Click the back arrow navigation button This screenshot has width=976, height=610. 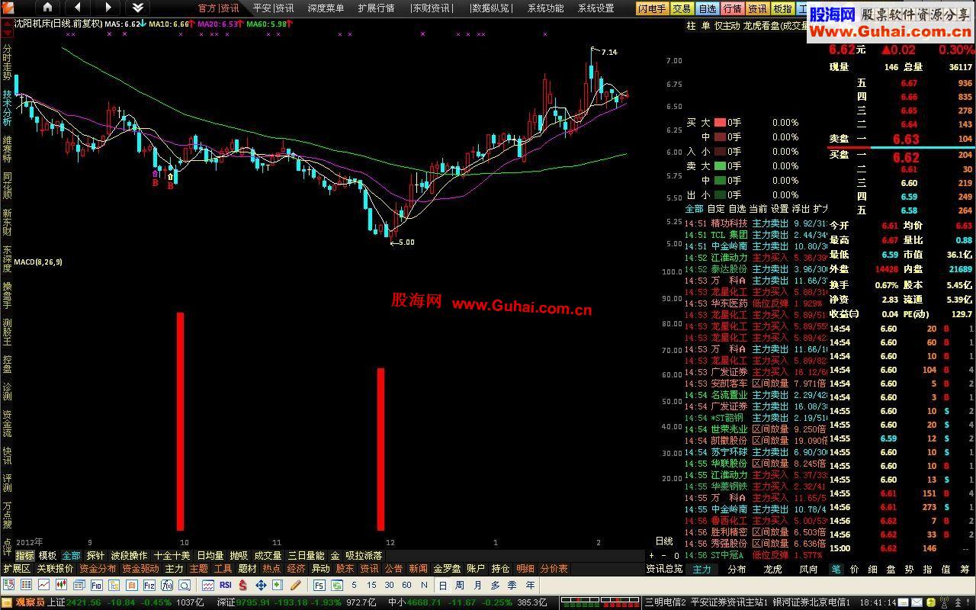click(77, 8)
